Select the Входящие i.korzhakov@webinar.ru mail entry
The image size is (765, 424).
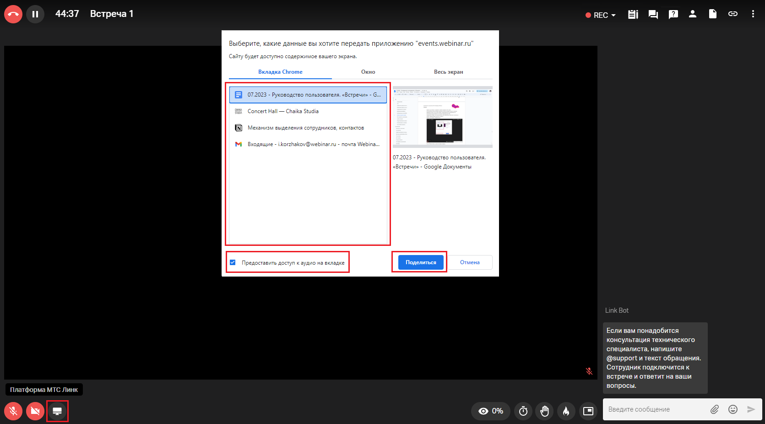(x=308, y=144)
